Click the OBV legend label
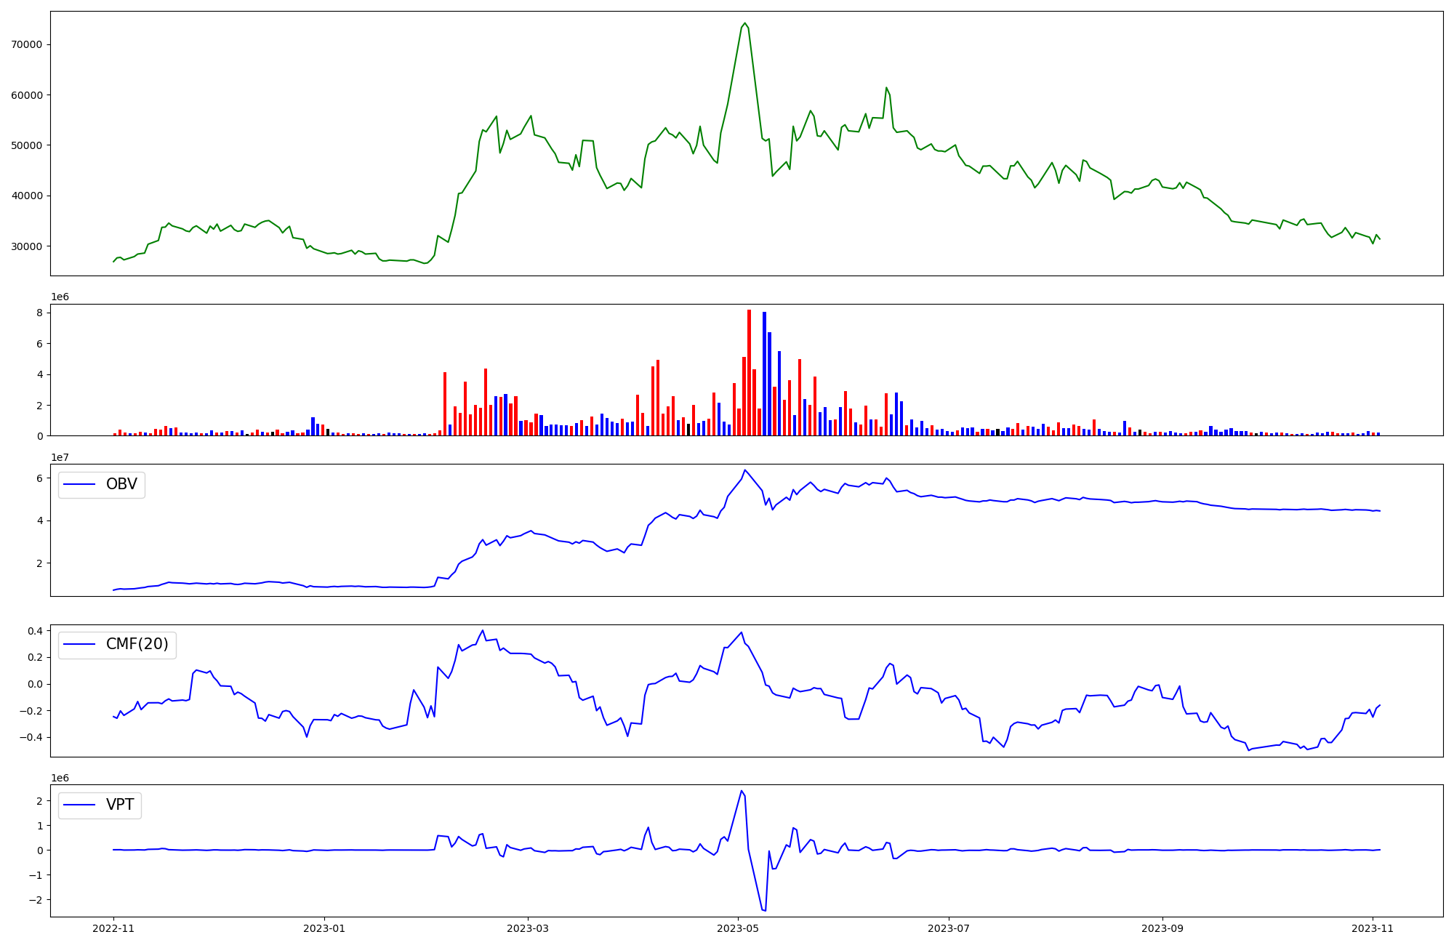 pyautogui.click(x=121, y=485)
